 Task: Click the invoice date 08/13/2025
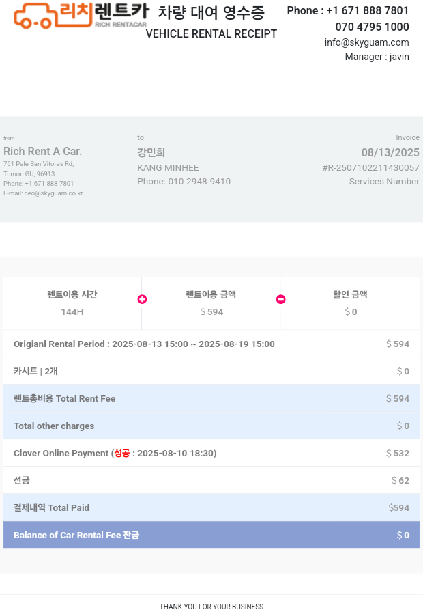pos(390,152)
